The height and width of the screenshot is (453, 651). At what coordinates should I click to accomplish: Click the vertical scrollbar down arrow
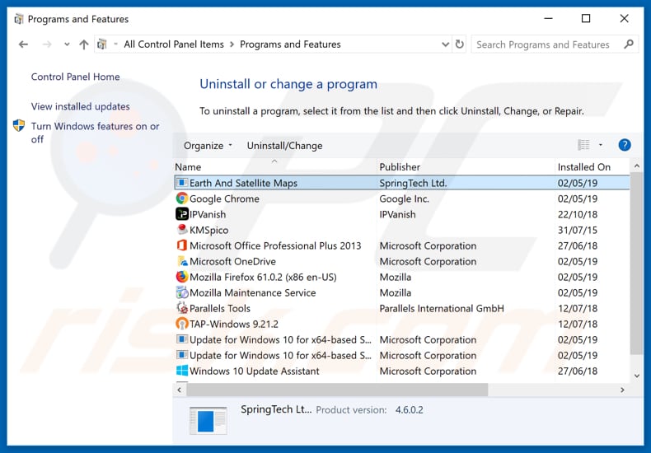636,376
